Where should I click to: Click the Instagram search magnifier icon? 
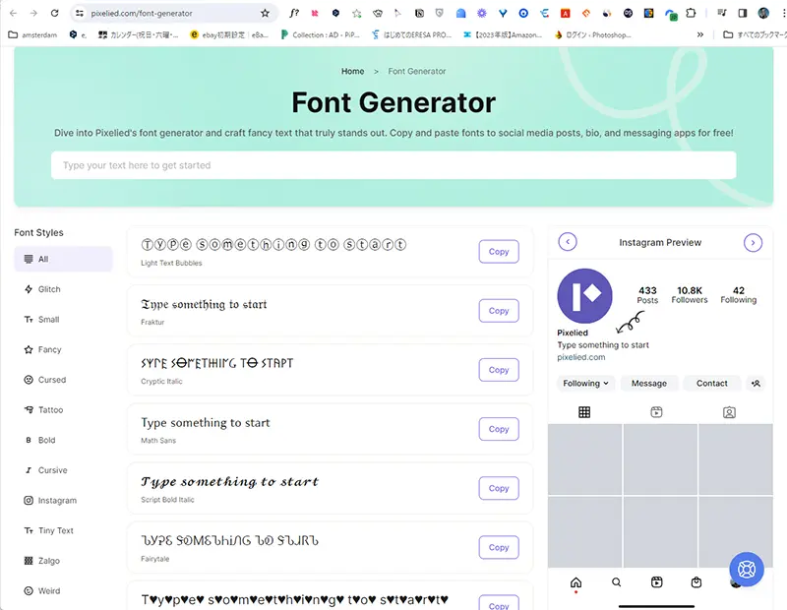pos(617,582)
